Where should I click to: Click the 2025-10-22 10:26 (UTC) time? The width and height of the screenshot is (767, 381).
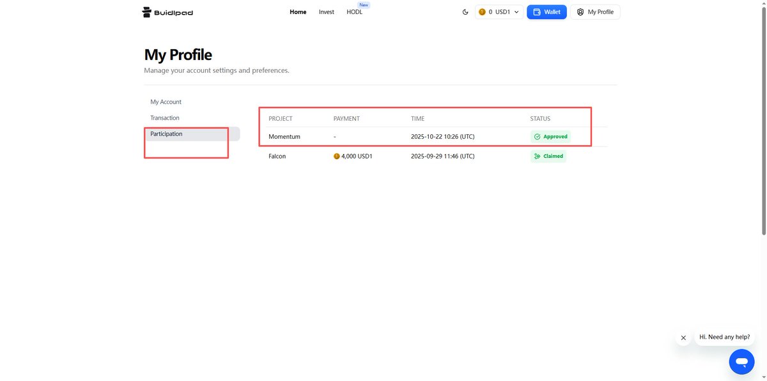tap(443, 137)
